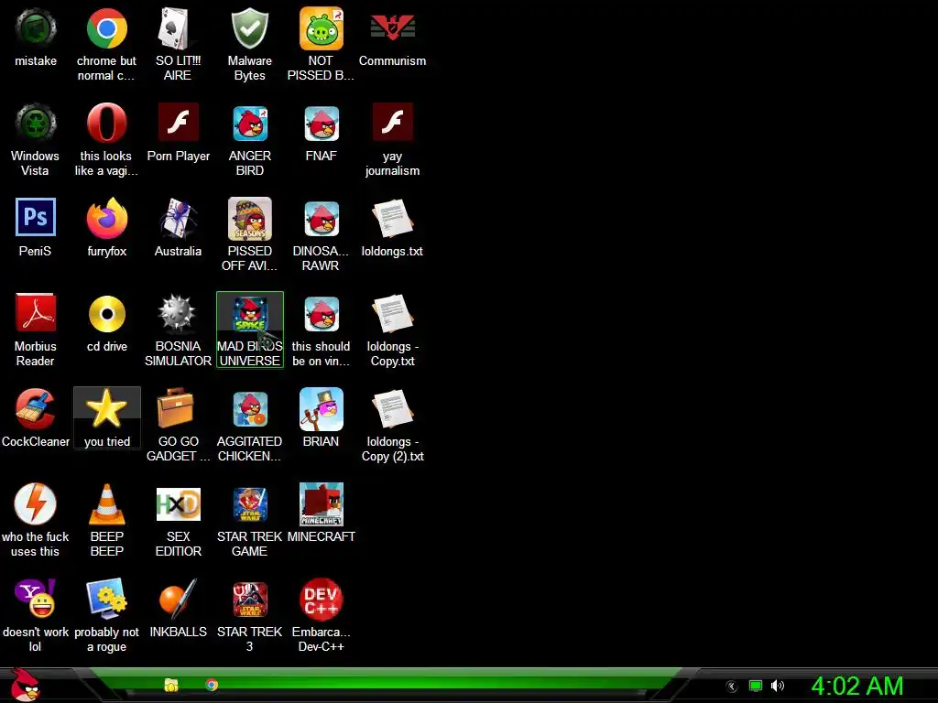Open the Angry Bird Start button

[25, 685]
